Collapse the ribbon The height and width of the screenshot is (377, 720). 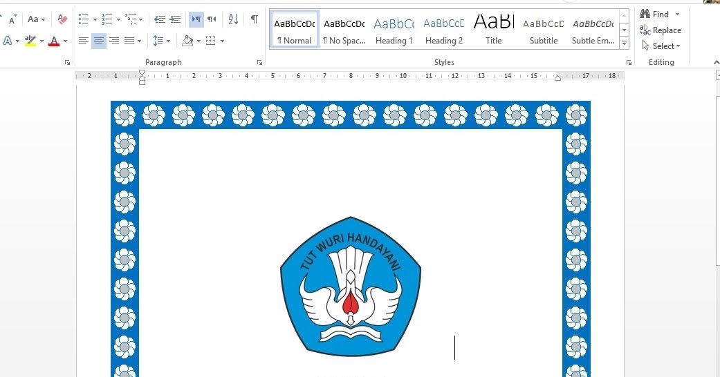point(717,62)
